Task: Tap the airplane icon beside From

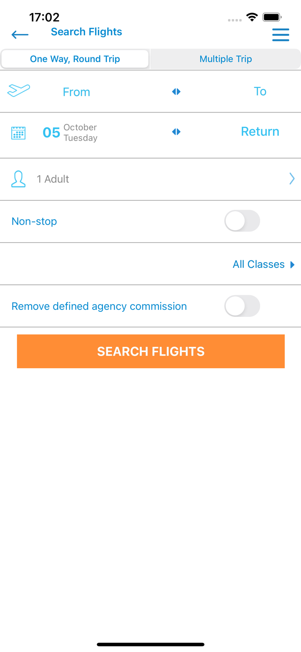Action: 19,90
